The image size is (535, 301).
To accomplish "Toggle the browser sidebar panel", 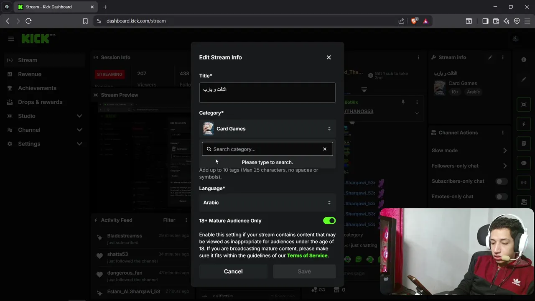I will point(485,21).
